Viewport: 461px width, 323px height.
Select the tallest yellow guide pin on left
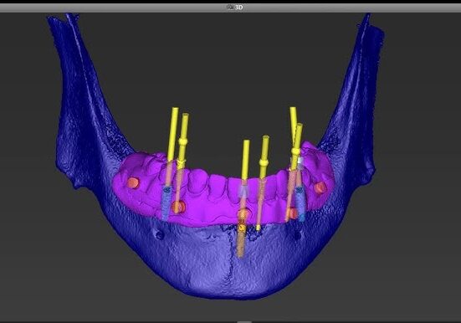(172, 134)
